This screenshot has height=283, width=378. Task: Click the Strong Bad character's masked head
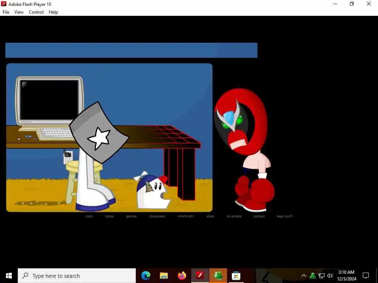241,122
